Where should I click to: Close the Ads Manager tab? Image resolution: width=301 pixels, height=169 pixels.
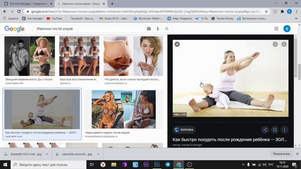coord(51,4)
